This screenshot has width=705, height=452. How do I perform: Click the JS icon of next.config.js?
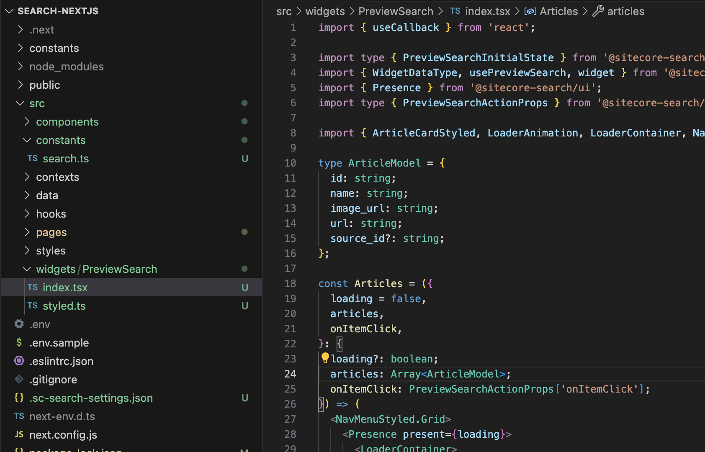[19, 435]
